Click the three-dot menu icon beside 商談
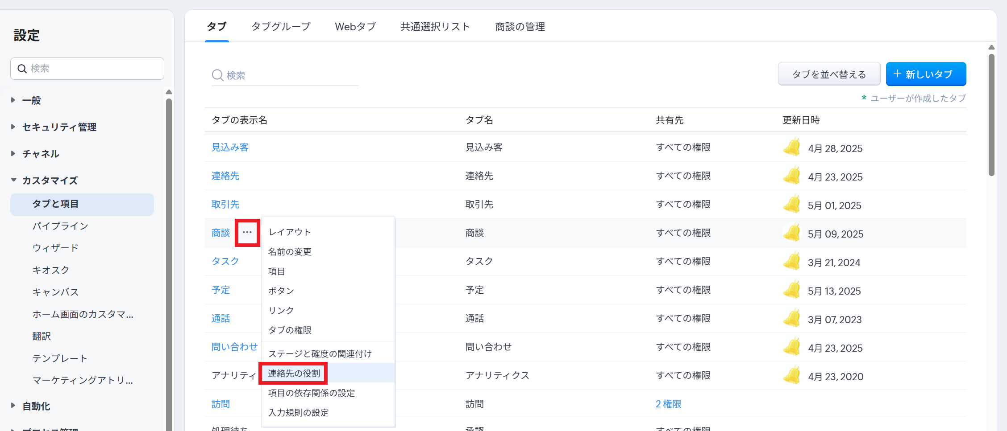The image size is (1007, 431). point(247,232)
